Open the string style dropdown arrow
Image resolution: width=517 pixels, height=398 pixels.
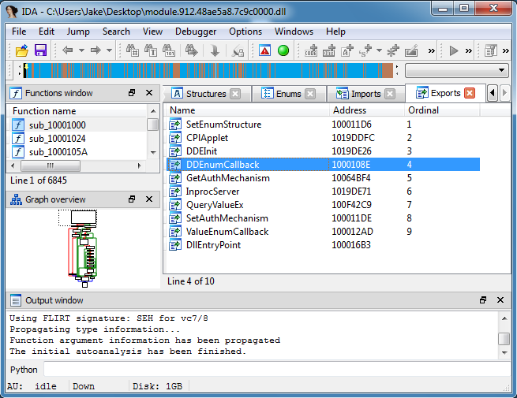point(379,50)
